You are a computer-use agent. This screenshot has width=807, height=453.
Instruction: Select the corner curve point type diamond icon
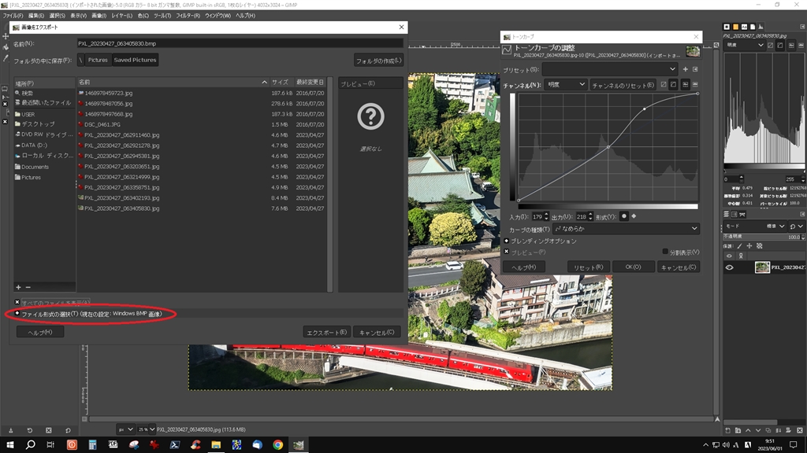click(x=634, y=216)
